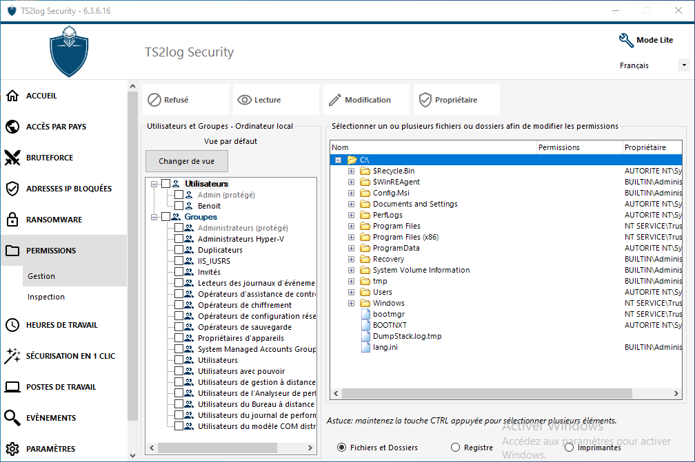Check the Utilisateurs root checkbox
695x462 pixels.
coord(165,184)
